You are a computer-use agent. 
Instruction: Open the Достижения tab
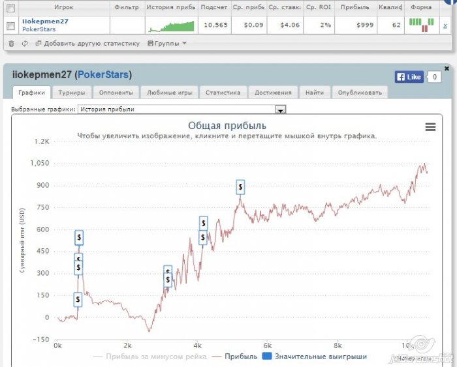273,93
